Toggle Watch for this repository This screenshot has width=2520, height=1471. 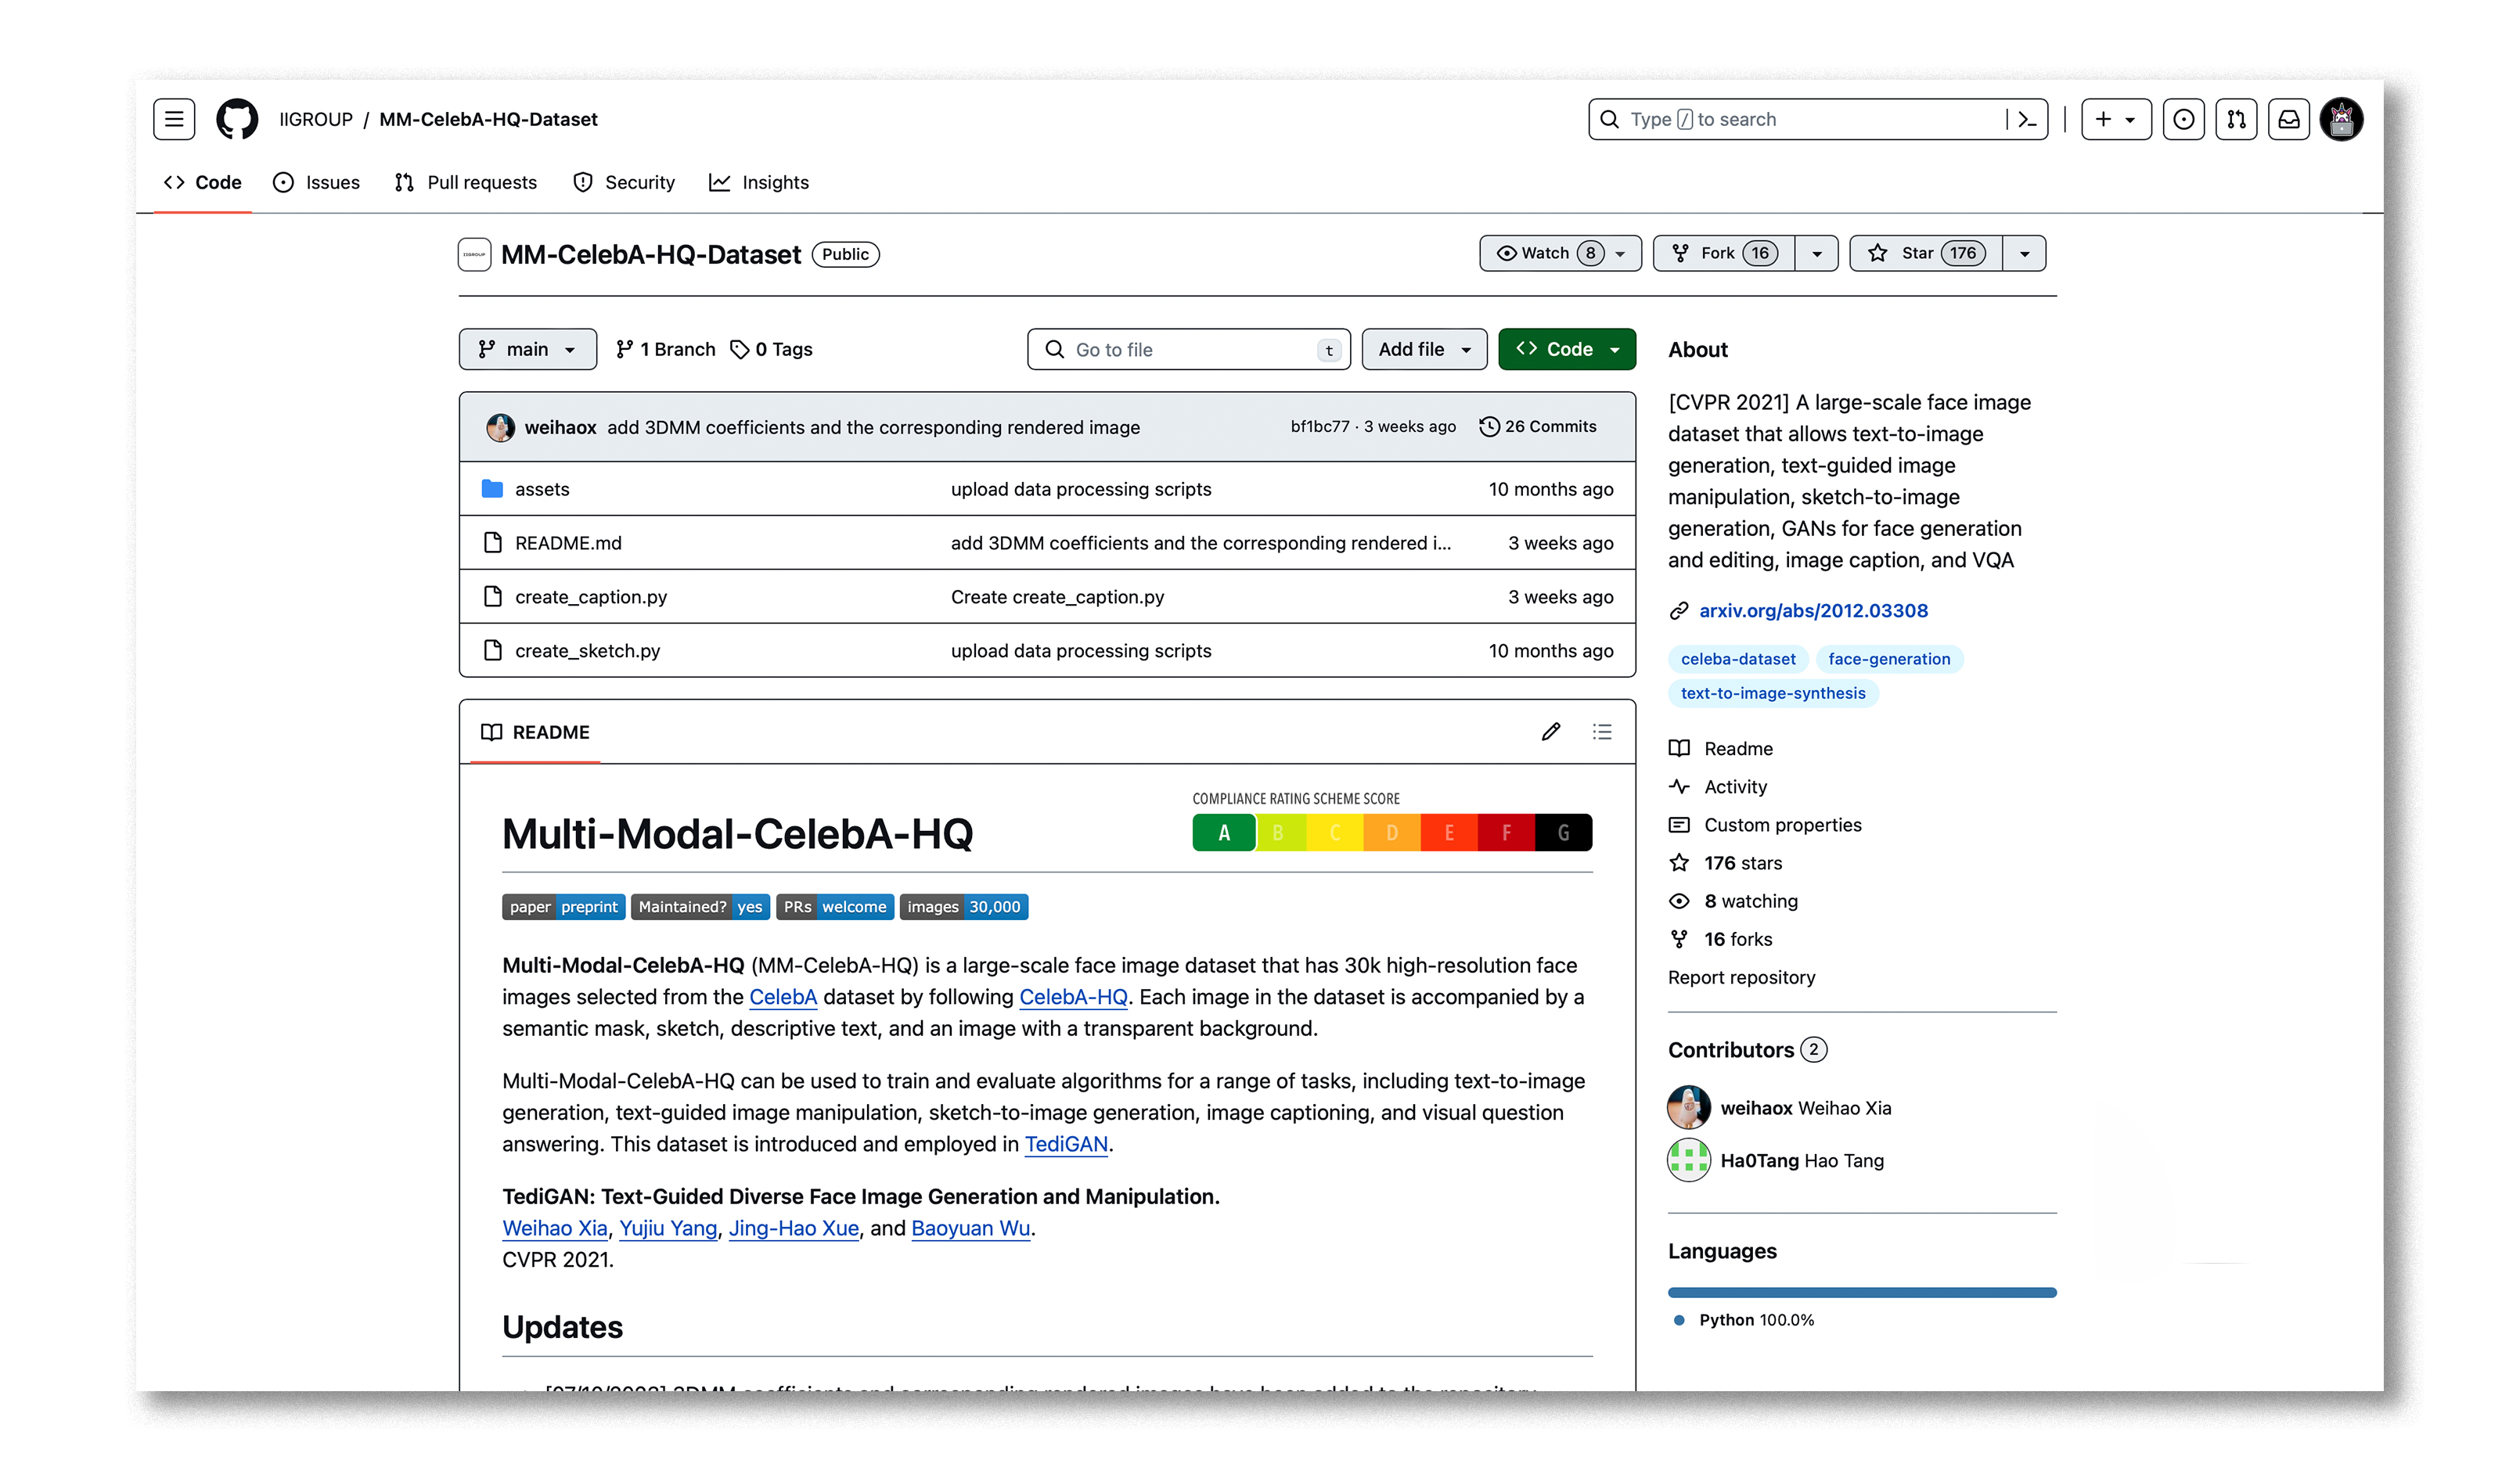coord(1545,253)
